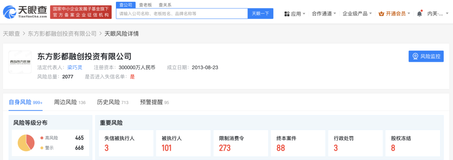
Task: Open the 历史风险 tab
Action: 113,102
